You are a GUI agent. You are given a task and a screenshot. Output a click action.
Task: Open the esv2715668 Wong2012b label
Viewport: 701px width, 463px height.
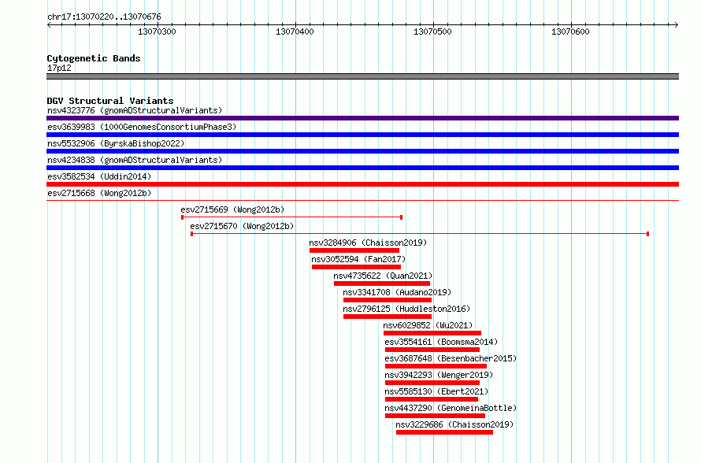(99, 193)
